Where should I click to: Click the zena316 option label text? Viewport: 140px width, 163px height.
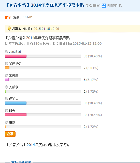point(15,52)
